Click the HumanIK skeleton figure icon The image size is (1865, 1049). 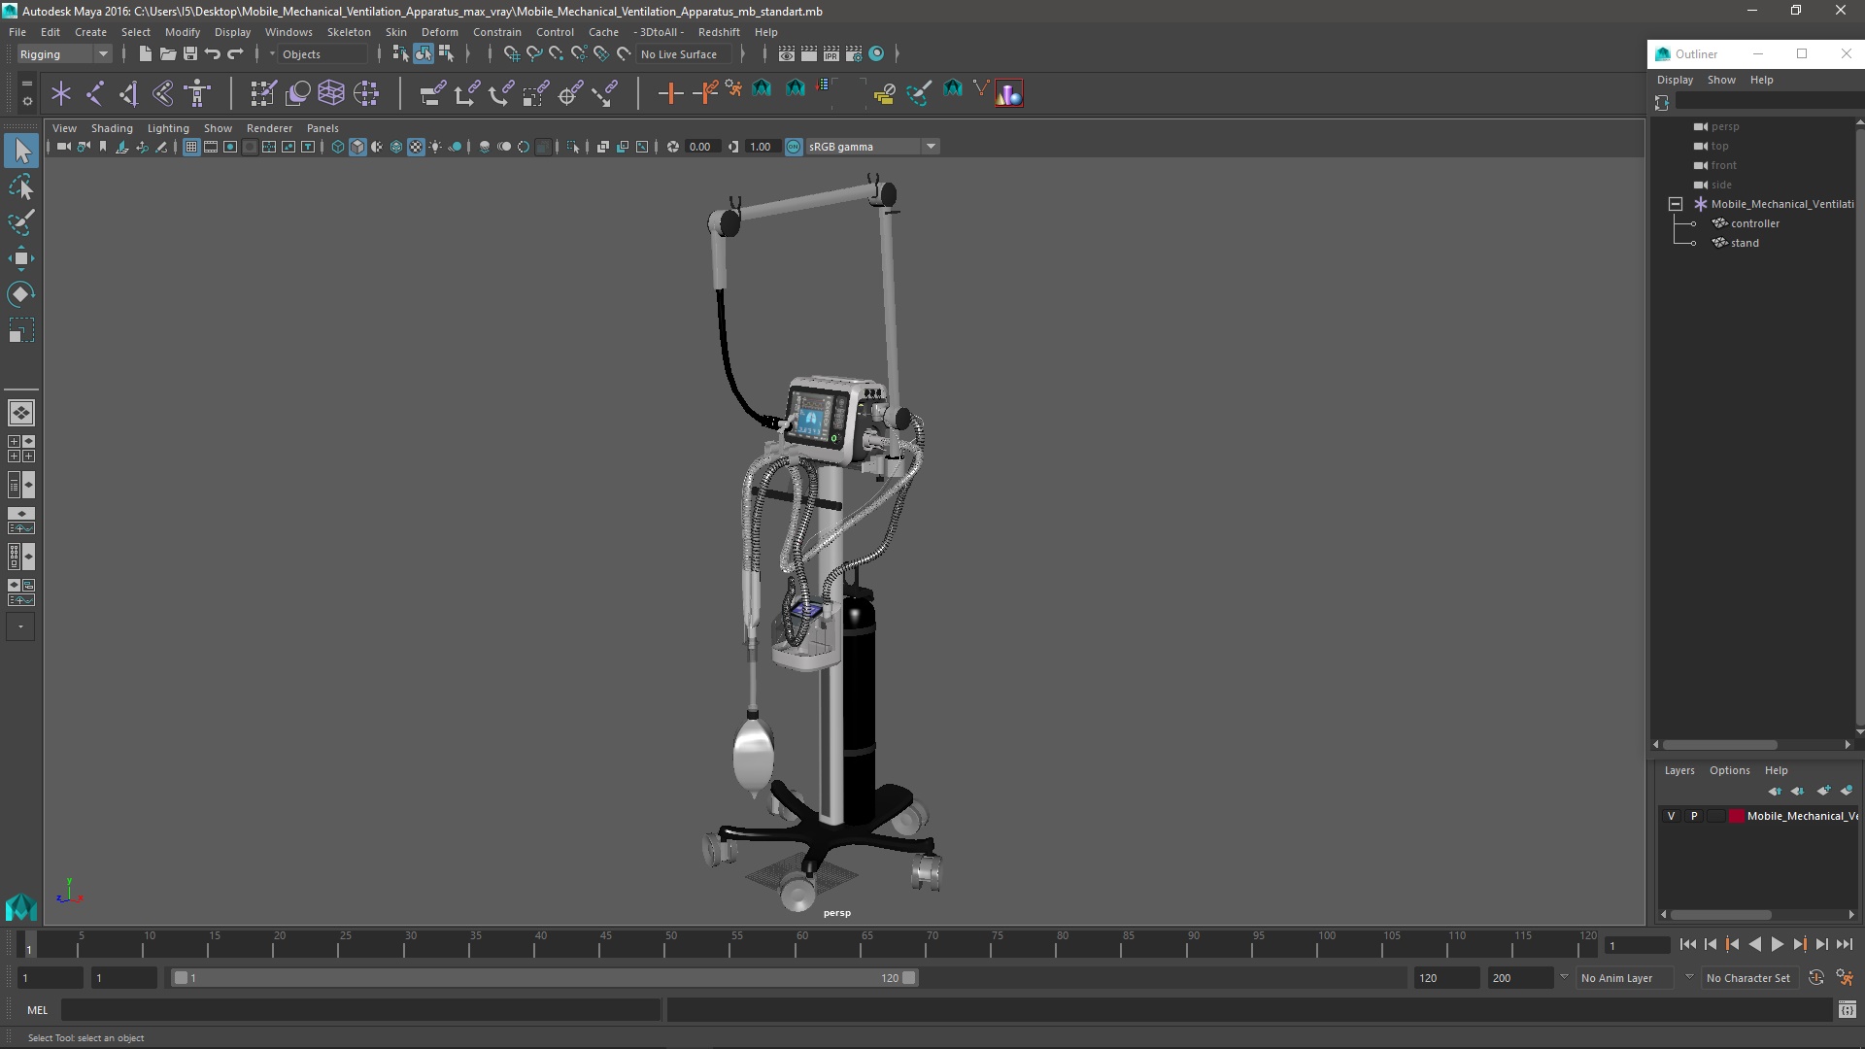click(x=197, y=93)
